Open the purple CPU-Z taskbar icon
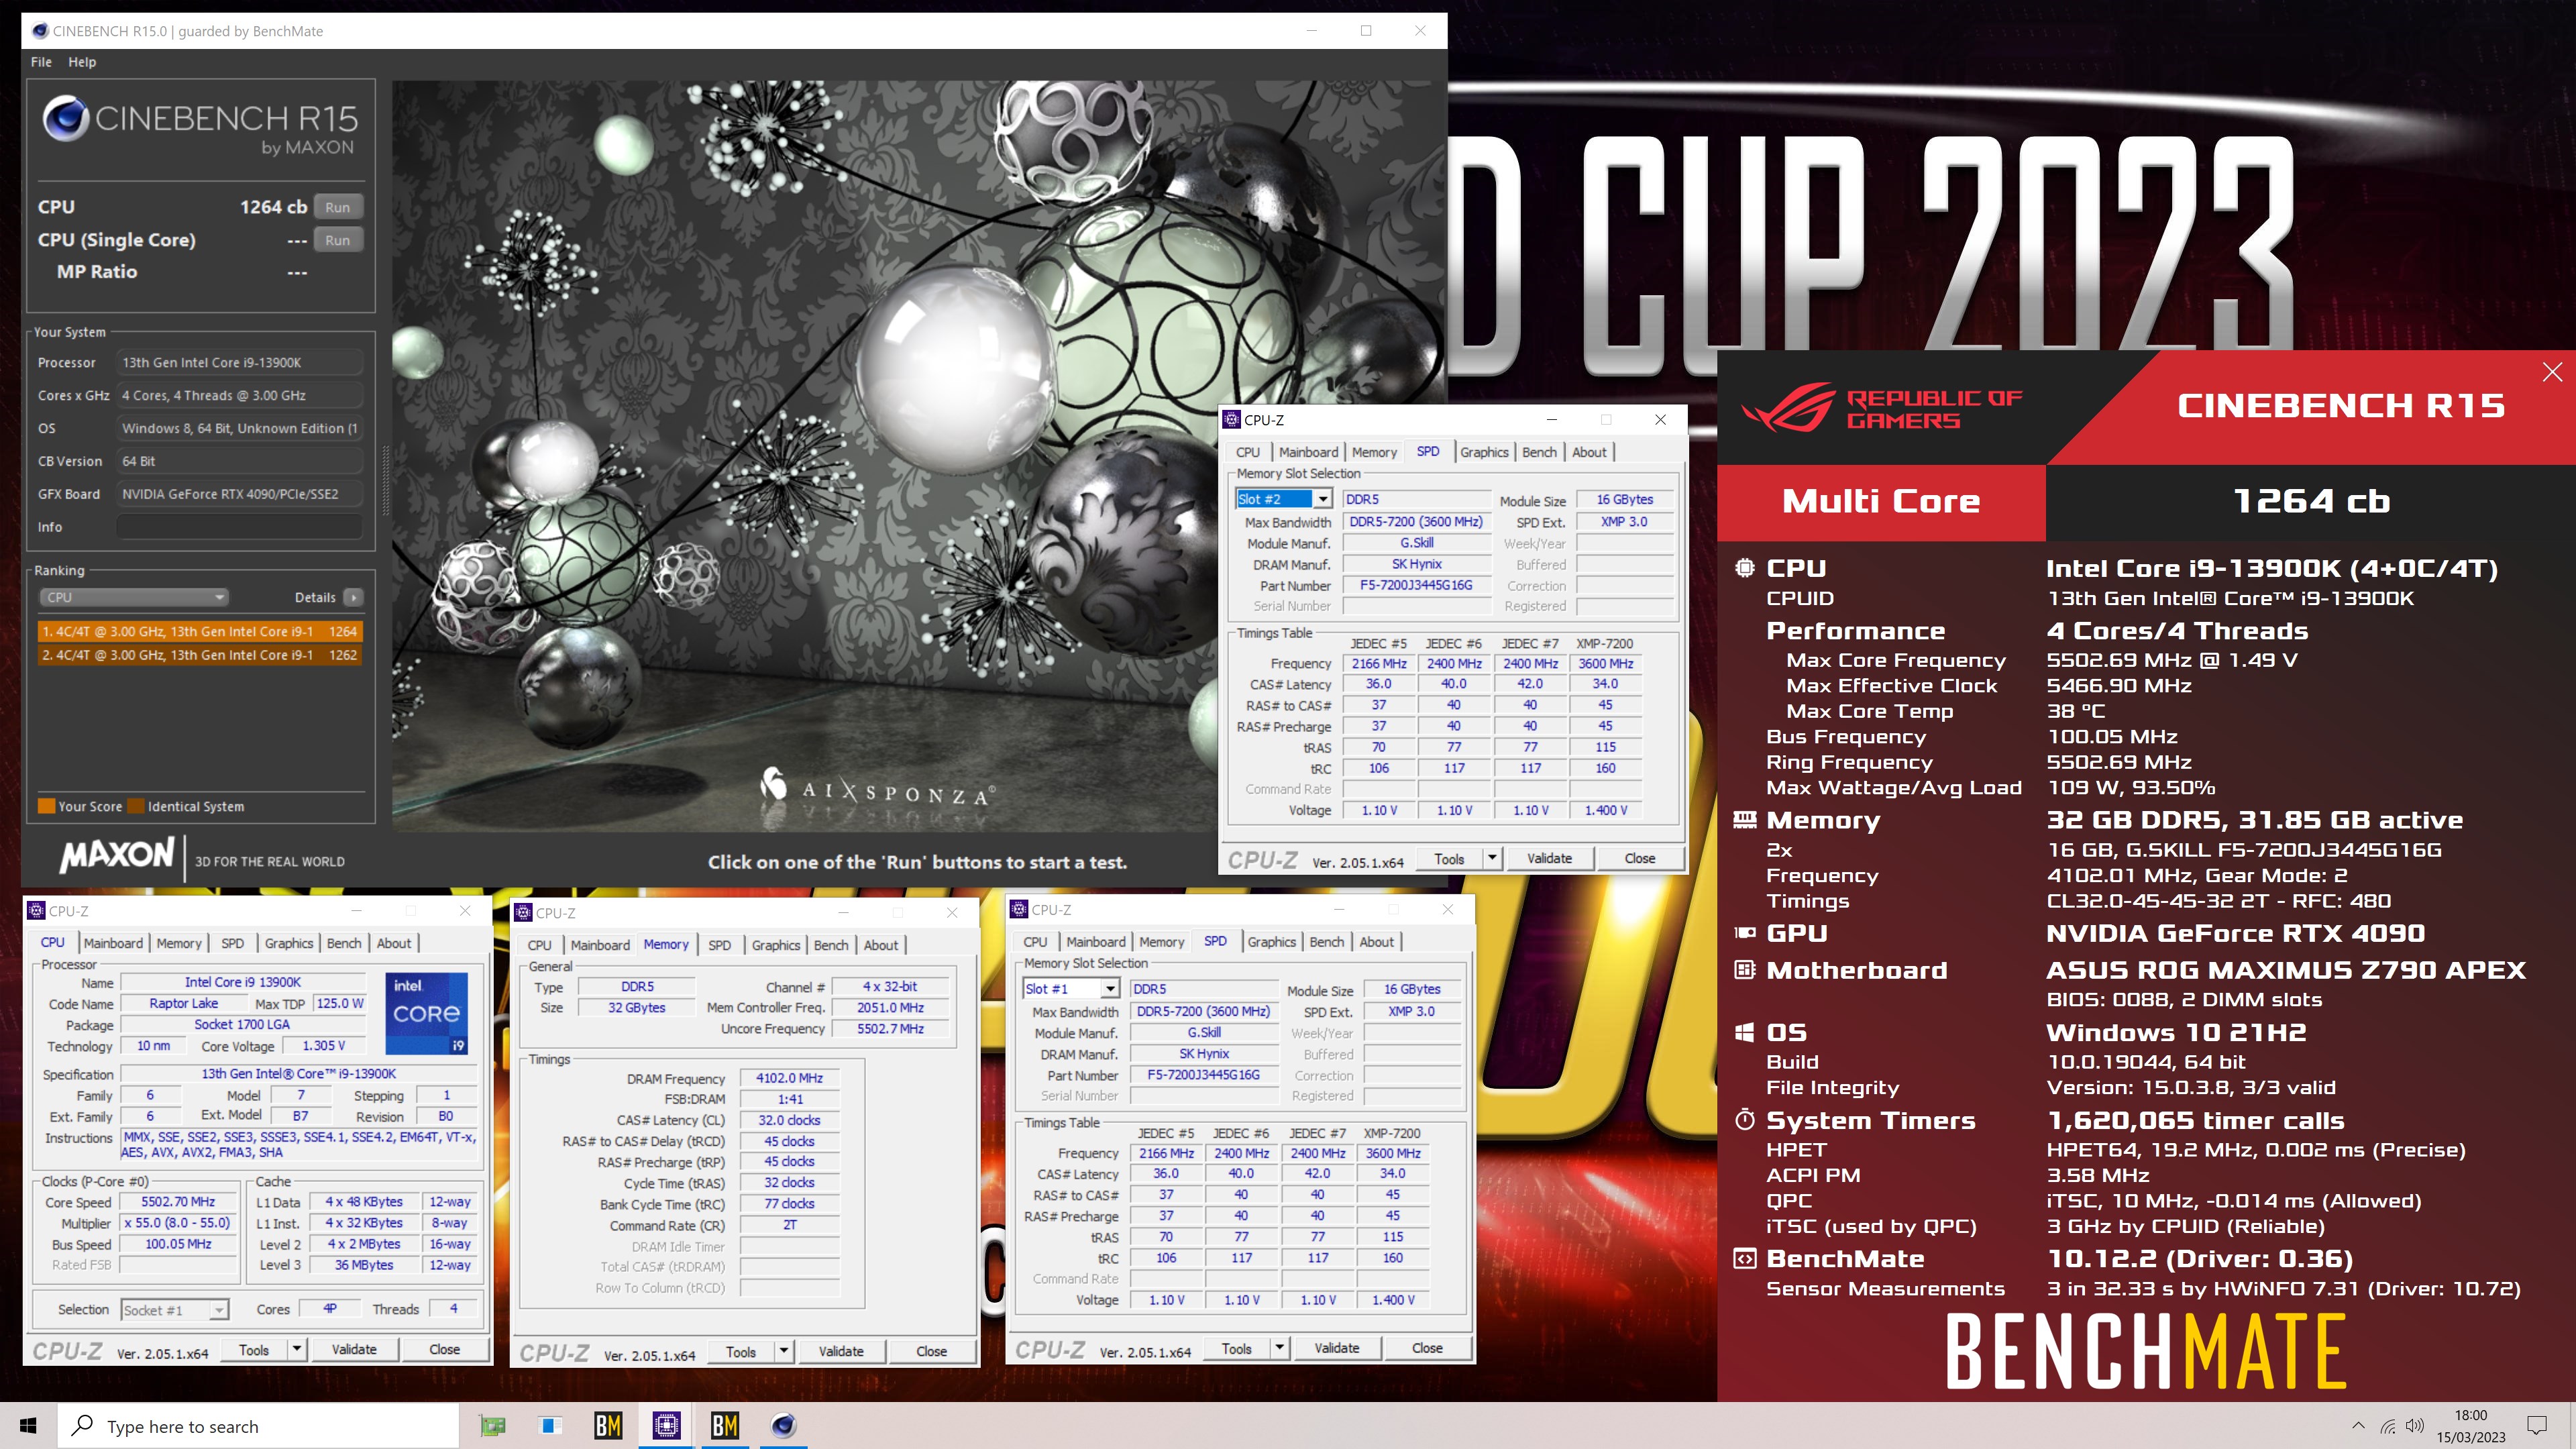 [666, 1425]
